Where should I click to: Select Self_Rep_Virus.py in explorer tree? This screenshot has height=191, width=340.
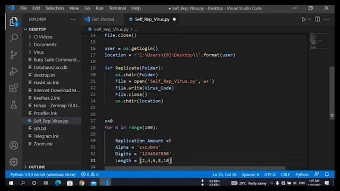tap(51, 121)
